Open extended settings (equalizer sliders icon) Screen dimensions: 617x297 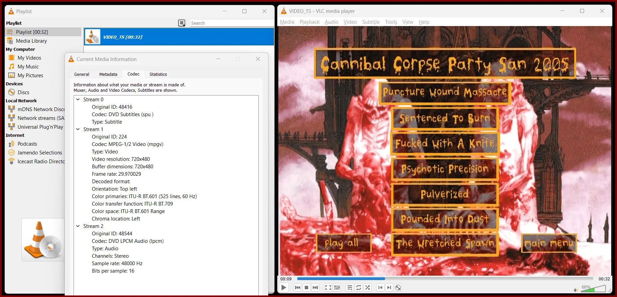pyautogui.click(x=337, y=288)
